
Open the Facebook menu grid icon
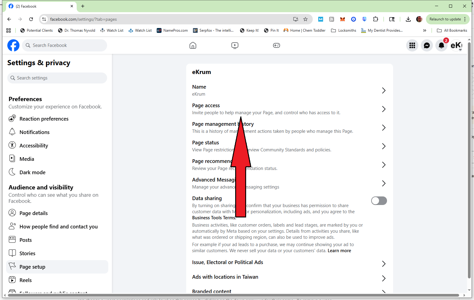(412, 45)
